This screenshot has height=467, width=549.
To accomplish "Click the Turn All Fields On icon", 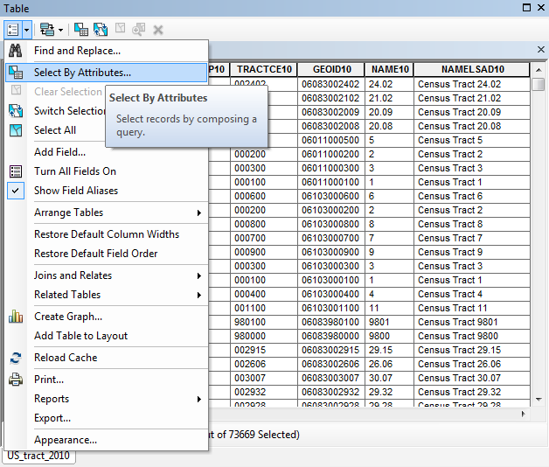I will tap(16, 171).
